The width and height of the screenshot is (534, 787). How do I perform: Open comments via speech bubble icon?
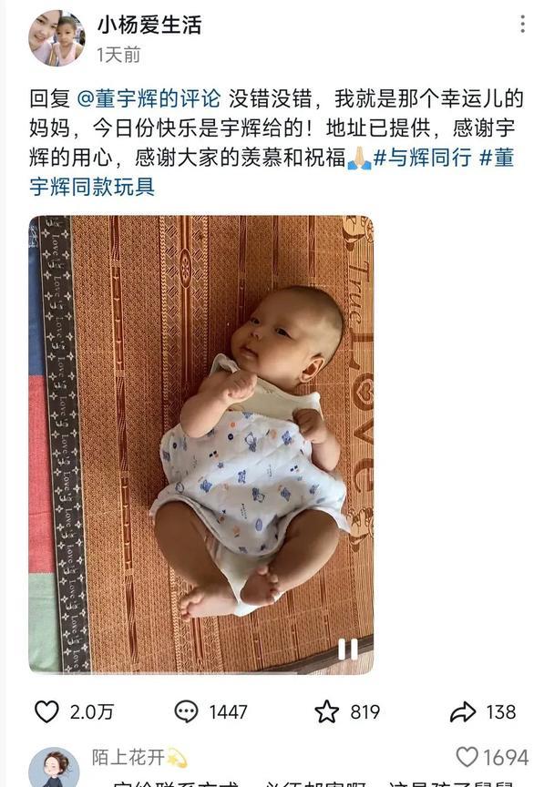click(x=186, y=711)
